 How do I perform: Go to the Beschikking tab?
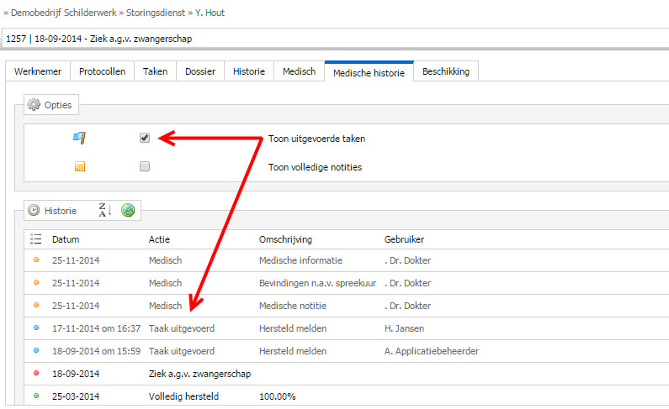446,71
